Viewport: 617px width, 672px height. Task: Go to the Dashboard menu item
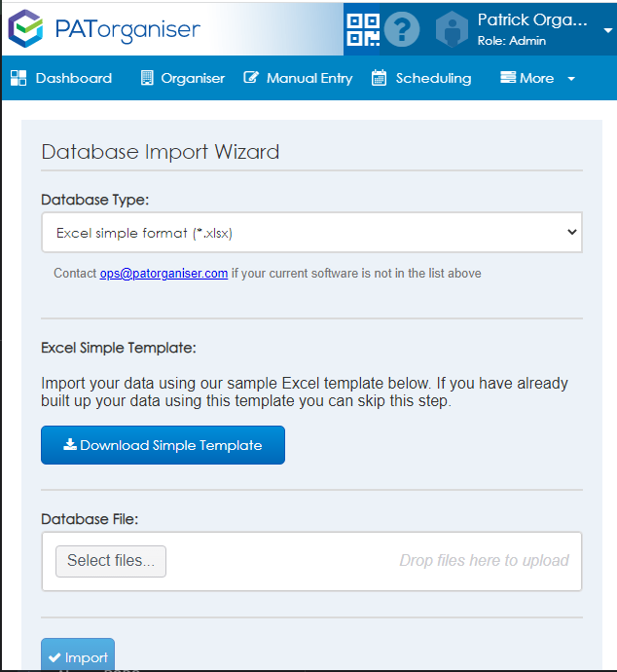pos(74,78)
